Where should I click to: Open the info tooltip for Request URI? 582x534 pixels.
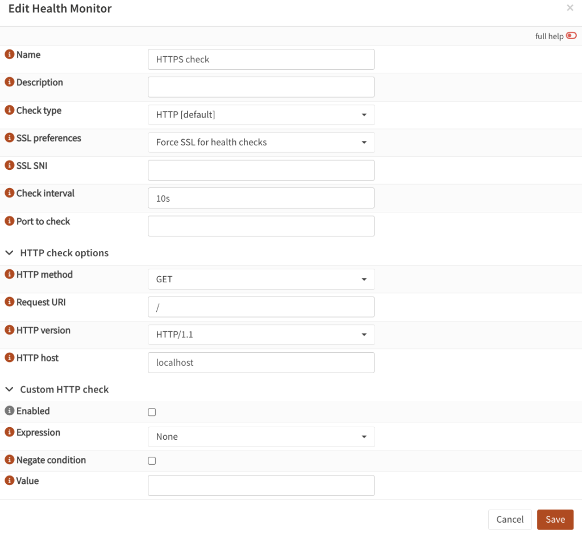pos(9,302)
